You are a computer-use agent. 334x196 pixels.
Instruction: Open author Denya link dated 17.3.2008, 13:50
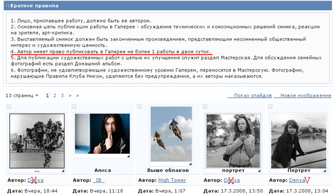[232, 180]
